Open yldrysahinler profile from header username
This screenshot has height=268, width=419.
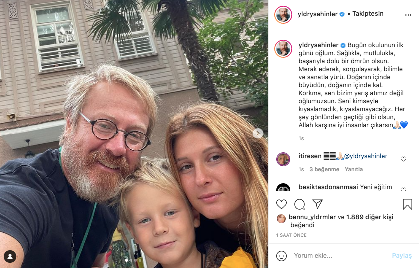tap(318, 14)
